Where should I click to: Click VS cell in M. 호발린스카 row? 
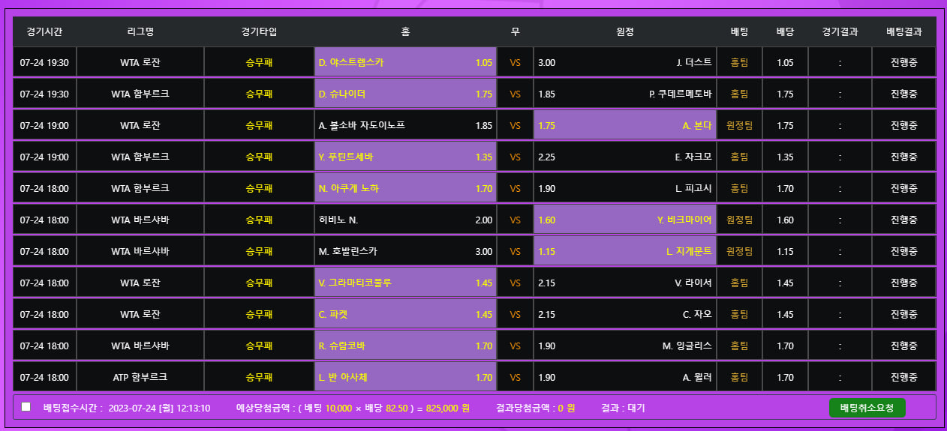click(x=515, y=252)
